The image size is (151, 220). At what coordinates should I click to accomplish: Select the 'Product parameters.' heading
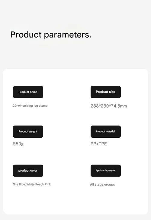51,35
